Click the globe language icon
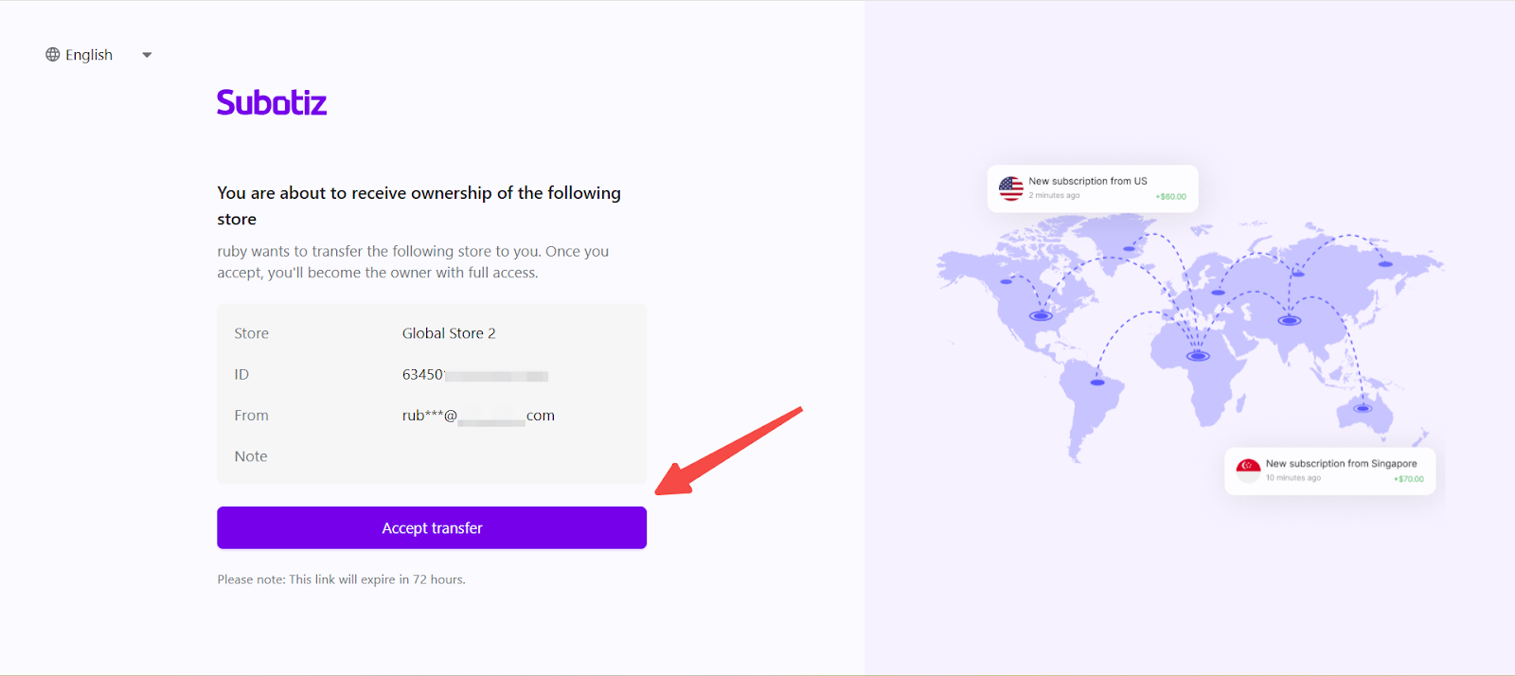 coord(53,55)
